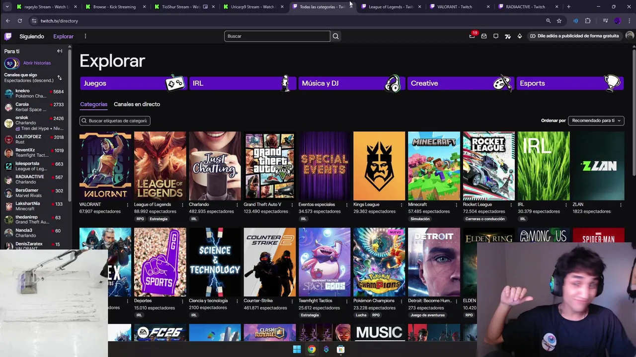Click the Estrategia tag under League of Legends
Image resolution: width=636 pixels, height=357 pixels.
click(159, 219)
